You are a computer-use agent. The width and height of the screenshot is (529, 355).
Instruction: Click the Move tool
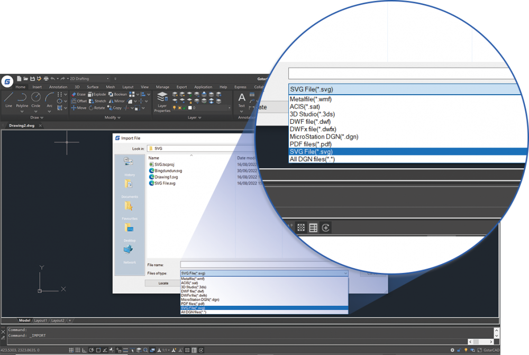(x=79, y=108)
